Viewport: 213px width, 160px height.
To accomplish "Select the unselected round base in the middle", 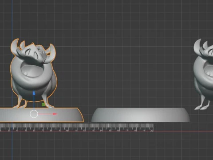I will coord(140,115).
